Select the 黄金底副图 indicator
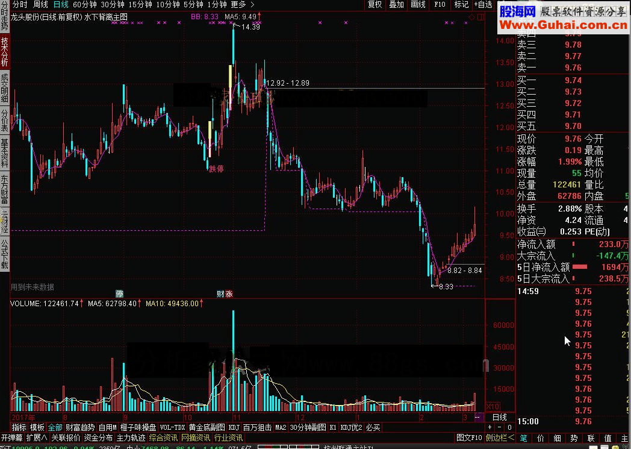 pos(207,427)
